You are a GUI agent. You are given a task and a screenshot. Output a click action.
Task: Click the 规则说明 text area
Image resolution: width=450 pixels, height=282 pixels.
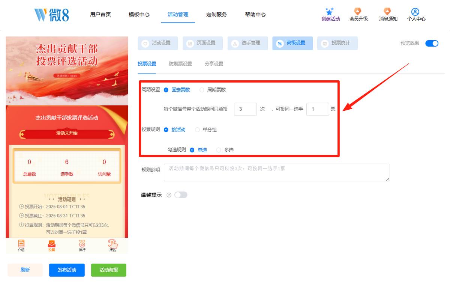277,172
